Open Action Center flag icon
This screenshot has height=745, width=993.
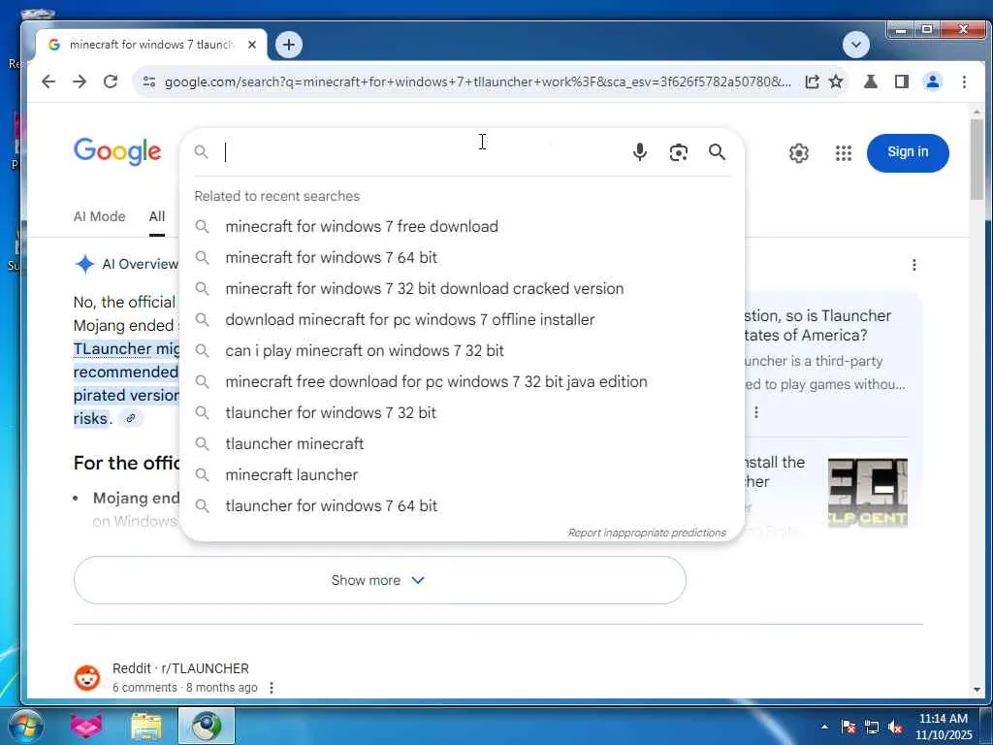pyautogui.click(x=849, y=727)
